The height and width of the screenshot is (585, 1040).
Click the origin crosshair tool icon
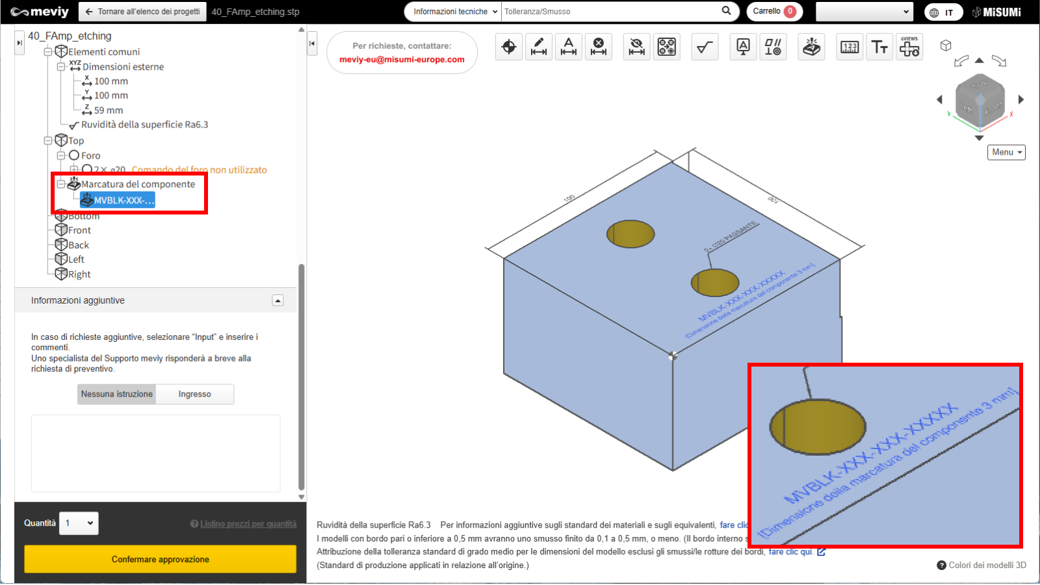[509, 47]
